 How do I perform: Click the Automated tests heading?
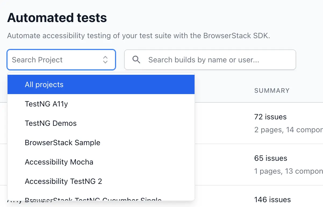[57, 18]
